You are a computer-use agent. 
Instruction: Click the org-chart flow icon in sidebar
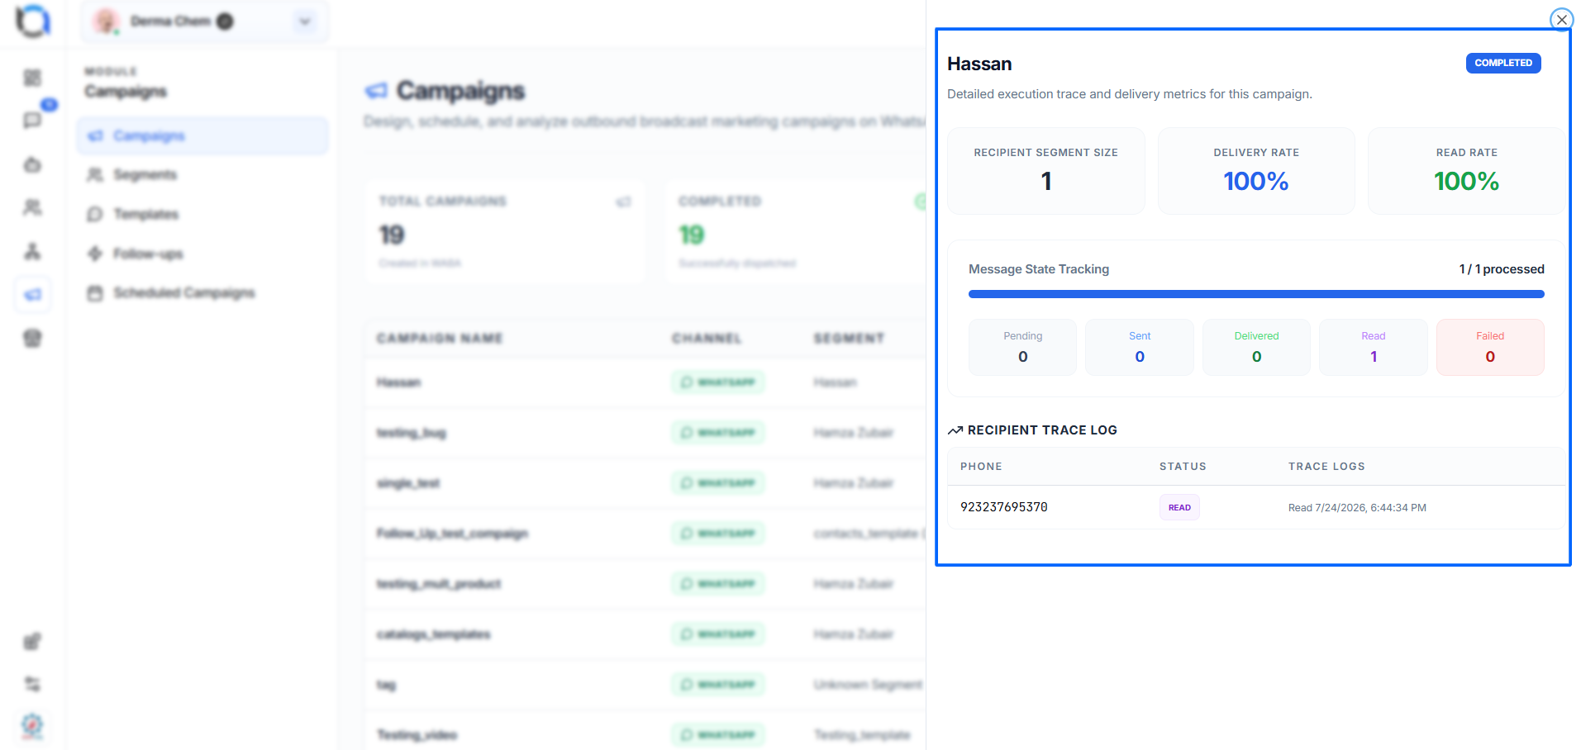click(32, 251)
